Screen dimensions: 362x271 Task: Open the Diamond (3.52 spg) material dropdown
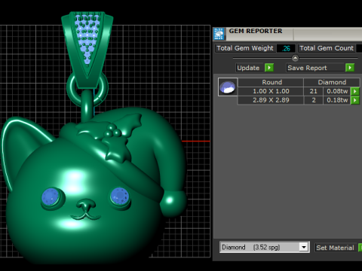point(304,248)
